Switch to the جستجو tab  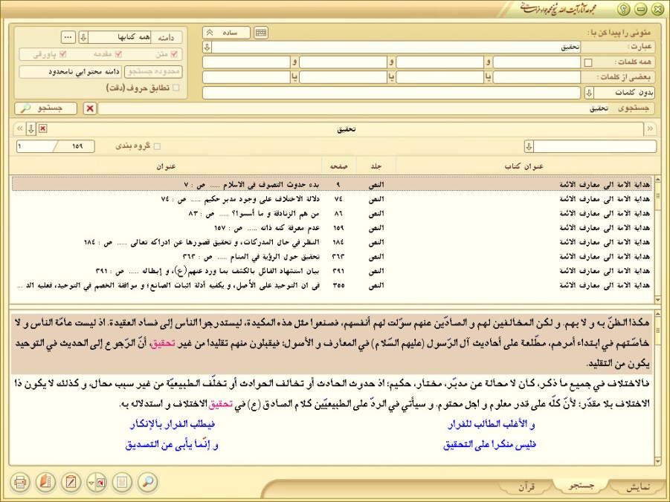click(x=582, y=486)
